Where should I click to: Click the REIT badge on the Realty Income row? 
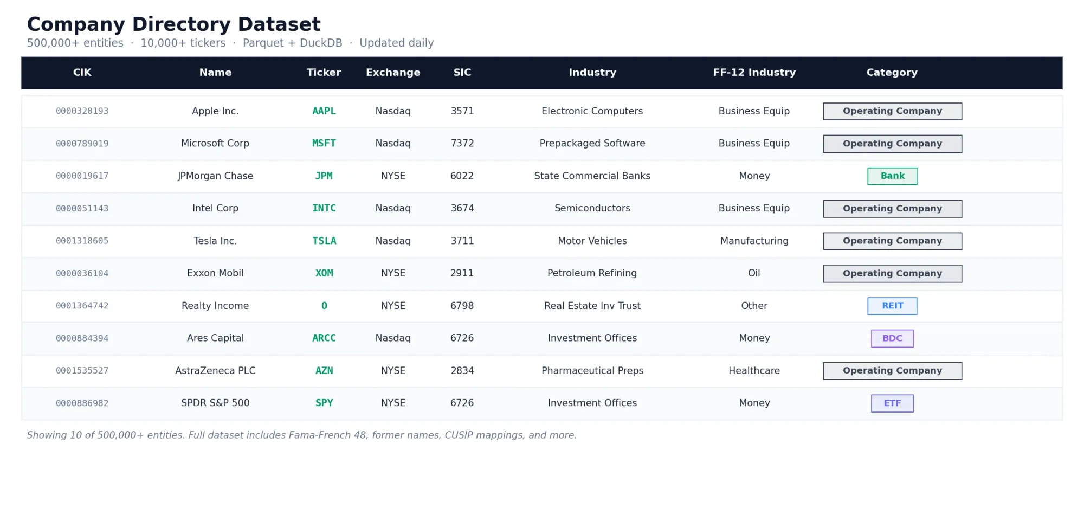click(892, 306)
